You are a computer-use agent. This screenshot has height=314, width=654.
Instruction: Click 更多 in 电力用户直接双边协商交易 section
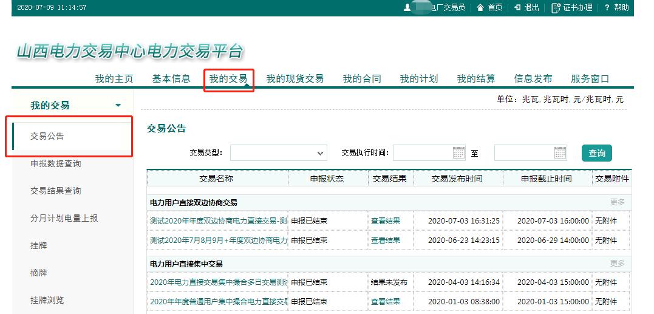[617, 202]
